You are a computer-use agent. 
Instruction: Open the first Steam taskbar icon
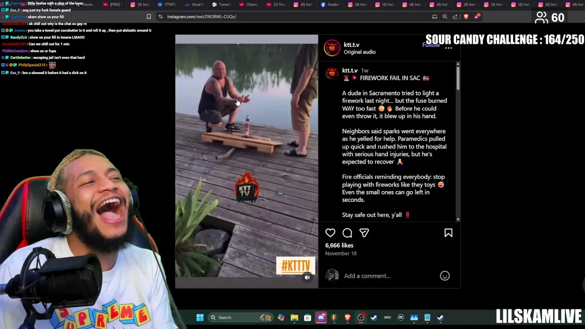374,318
